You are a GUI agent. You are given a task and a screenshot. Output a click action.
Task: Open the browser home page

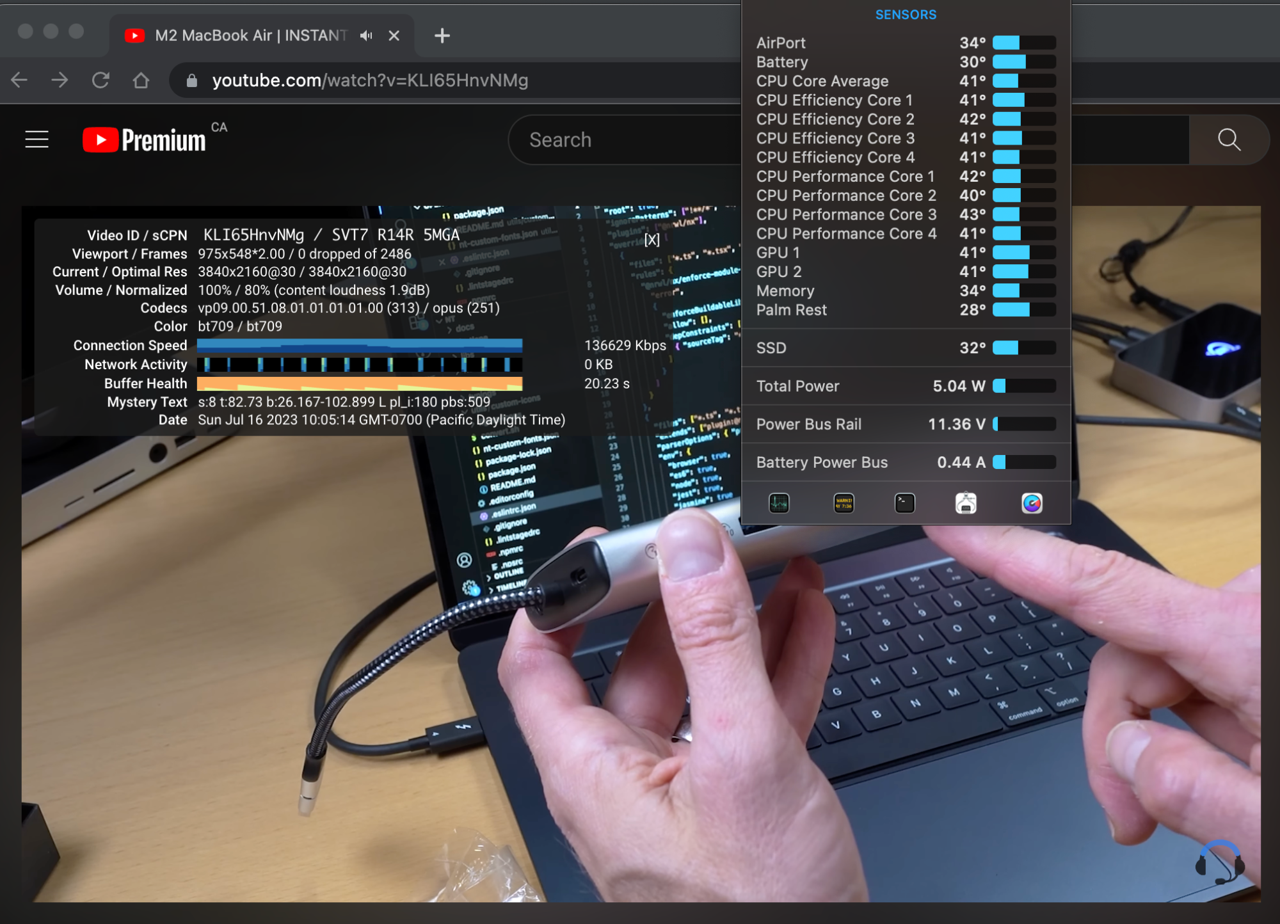point(141,80)
